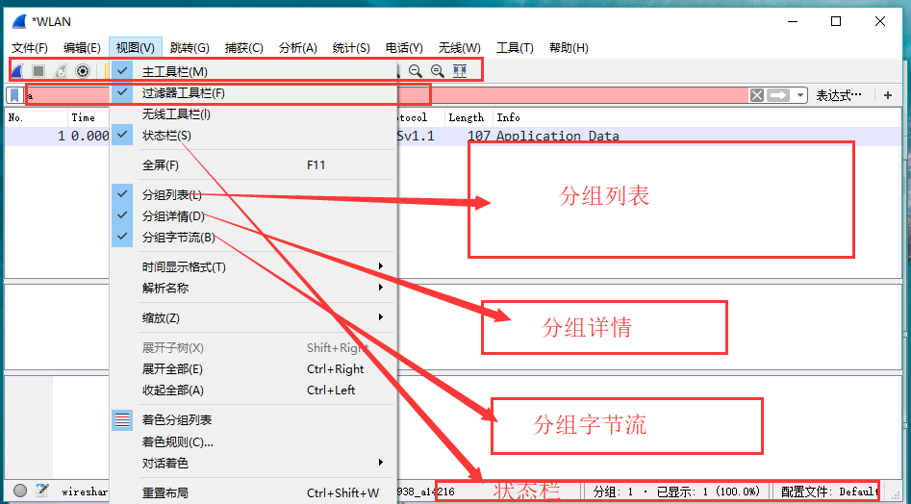This screenshot has height=504, width=911.
Task: Expand 缩放(Z) submenu
Action: 253,317
